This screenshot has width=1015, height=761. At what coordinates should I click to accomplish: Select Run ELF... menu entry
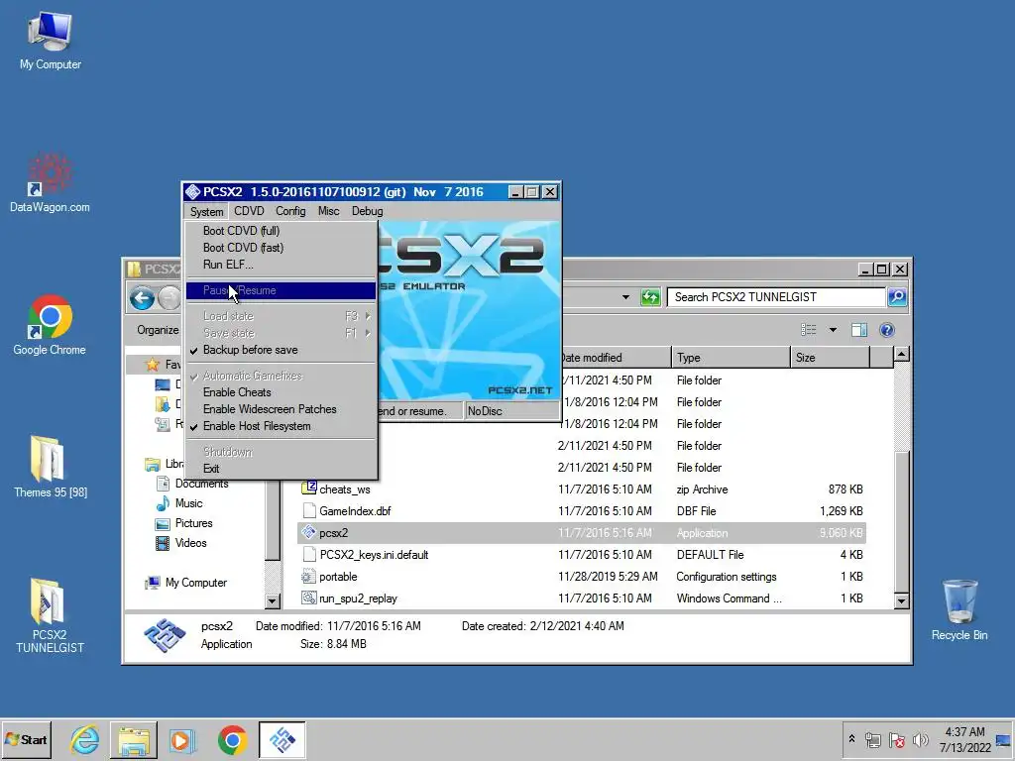point(281,264)
